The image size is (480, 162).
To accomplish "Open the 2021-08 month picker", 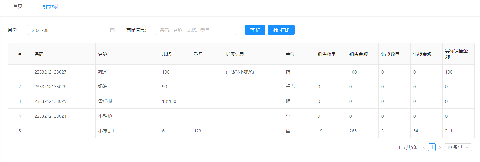I will pos(69,30).
